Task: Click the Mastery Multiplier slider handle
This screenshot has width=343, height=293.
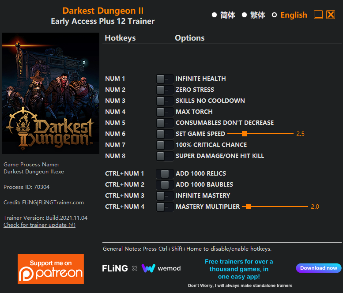Action: tap(248, 207)
